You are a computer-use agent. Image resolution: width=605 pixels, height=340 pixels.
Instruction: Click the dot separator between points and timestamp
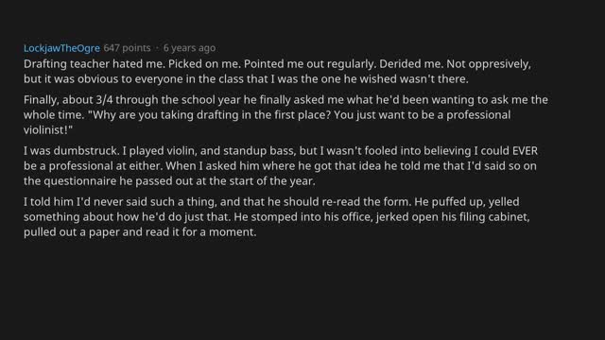click(157, 48)
